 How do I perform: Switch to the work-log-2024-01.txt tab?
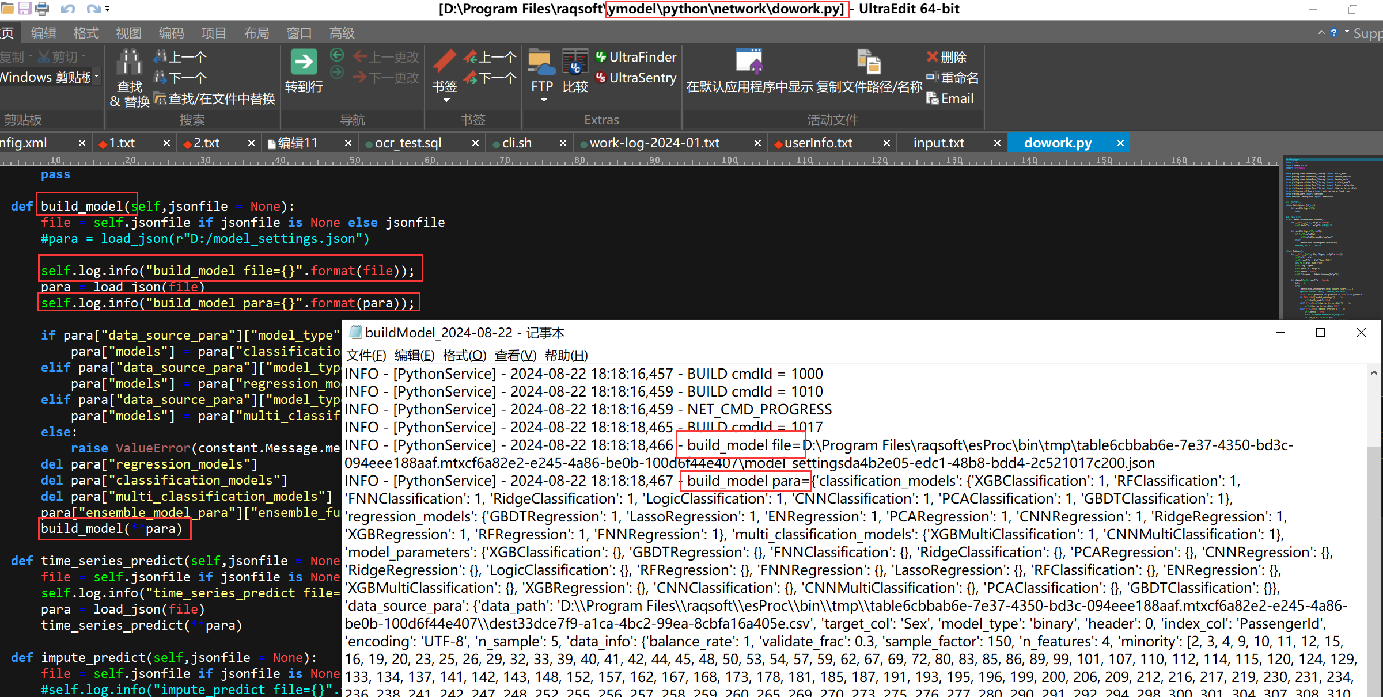(x=654, y=143)
